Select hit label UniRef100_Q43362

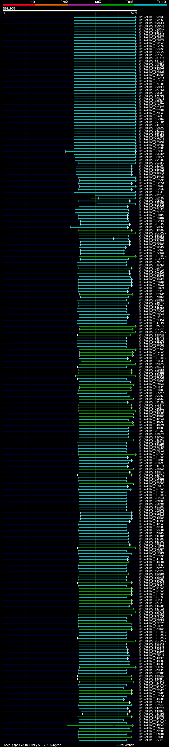[x=151, y=207]
